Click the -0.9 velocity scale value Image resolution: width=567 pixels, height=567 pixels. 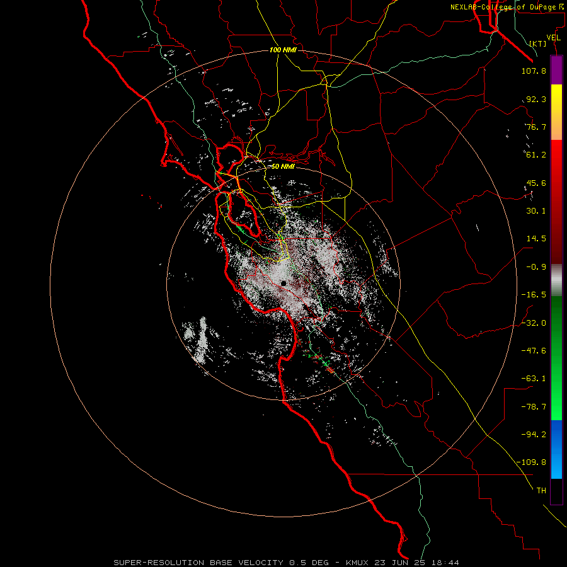(536, 267)
